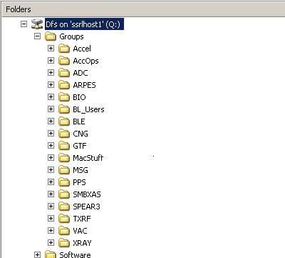The width and height of the screenshot is (285, 258).
Task: Click the BL_Users folder icon
Action: 64,109
